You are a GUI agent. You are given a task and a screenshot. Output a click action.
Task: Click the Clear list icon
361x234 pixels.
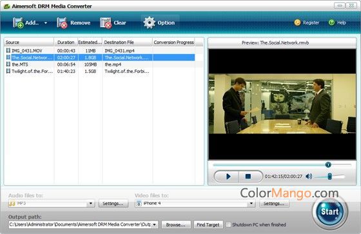point(106,23)
